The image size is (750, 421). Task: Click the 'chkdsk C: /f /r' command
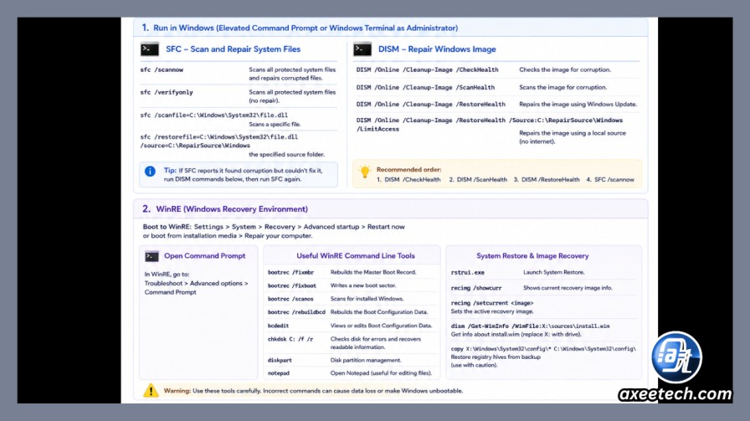click(x=290, y=339)
